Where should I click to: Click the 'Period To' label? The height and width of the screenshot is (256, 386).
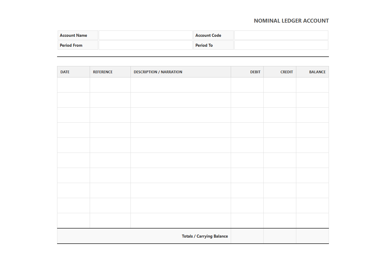click(x=204, y=45)
